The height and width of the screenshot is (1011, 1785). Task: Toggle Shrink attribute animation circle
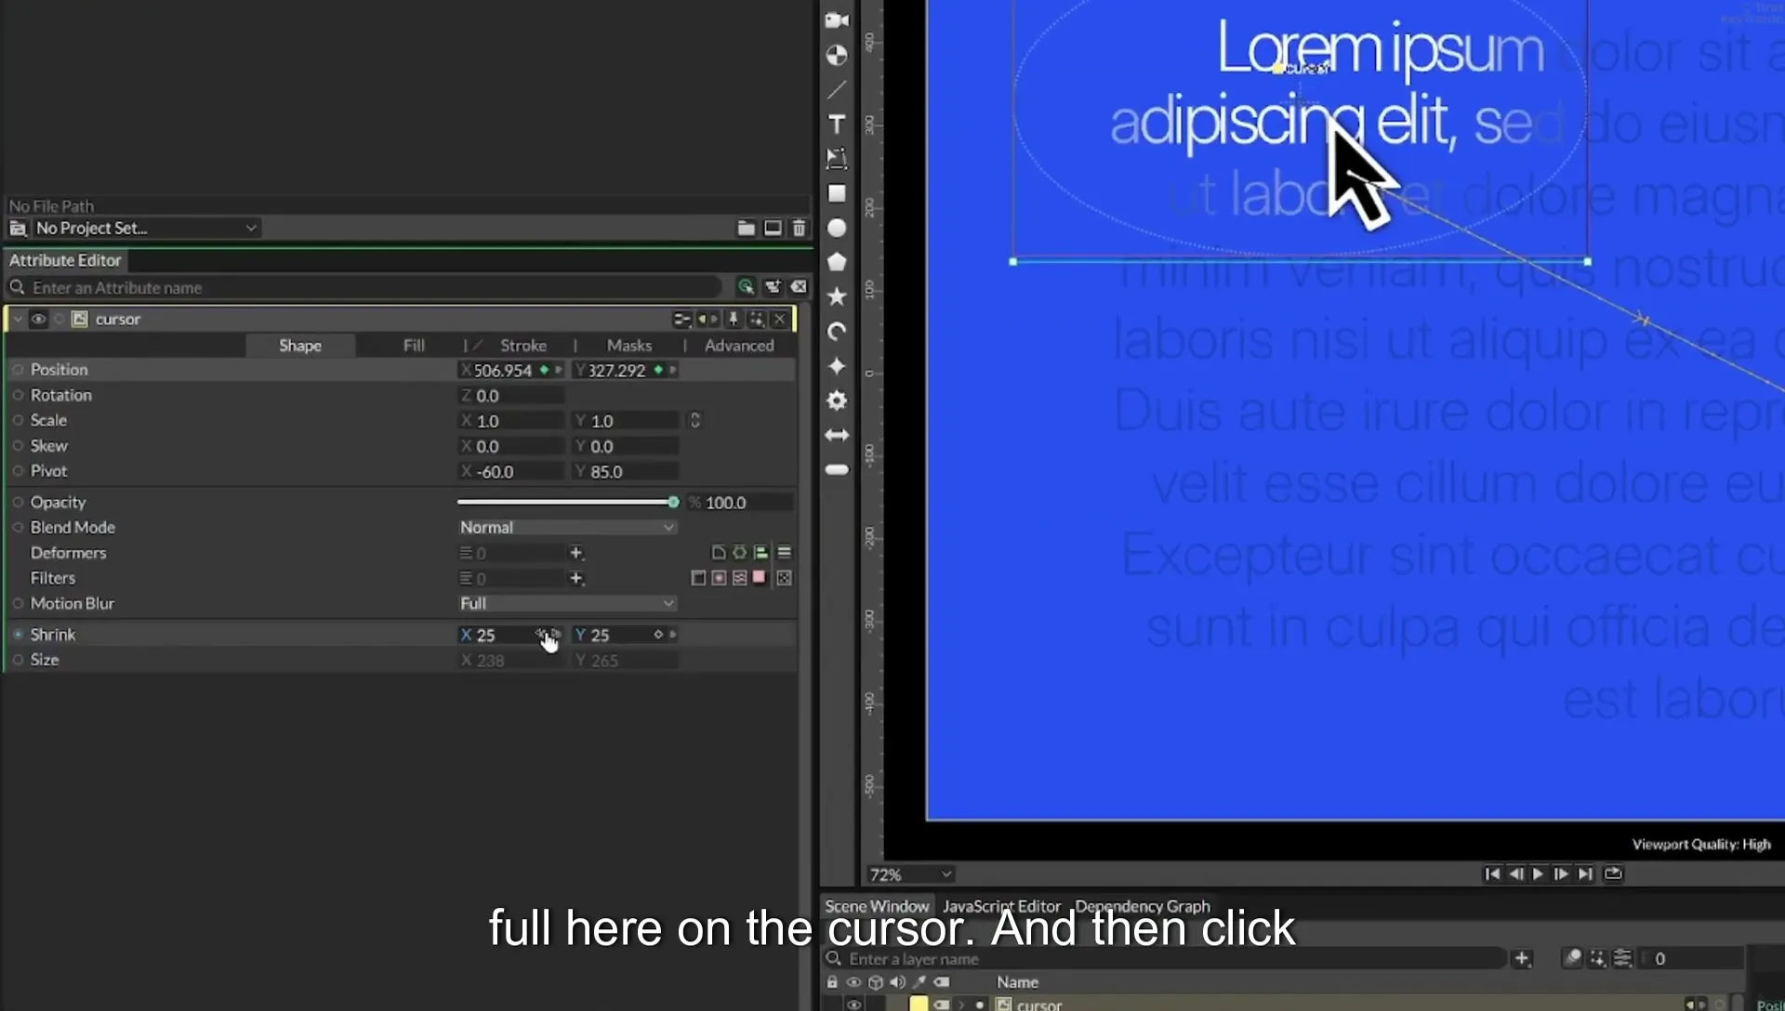[x=18, y=635]
